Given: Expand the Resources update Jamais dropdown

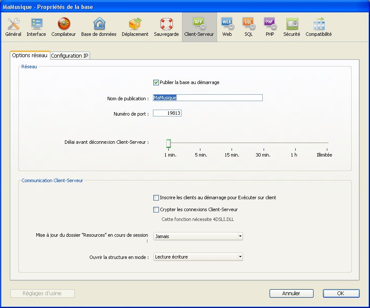Looking at the screenshot, I should click(x=198, y=236).
